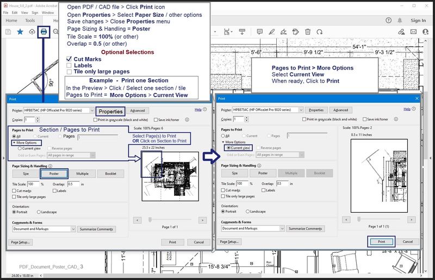Viewport: 435px width, 280px height.
Task: Click Page Setup button in left Print dialog
Action: [x=20, y=242]
